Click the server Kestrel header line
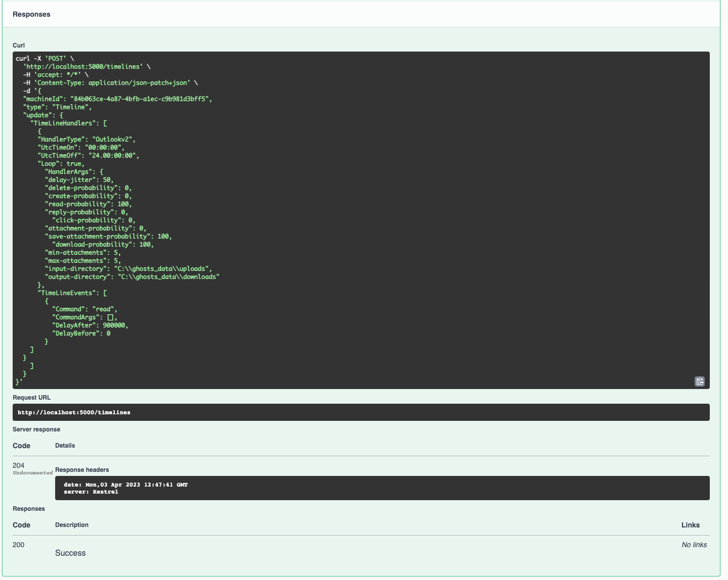 click(91, 492)
